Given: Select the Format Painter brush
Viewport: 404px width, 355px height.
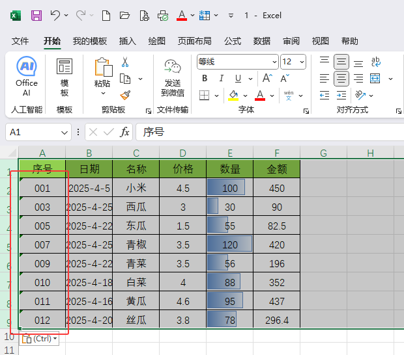Looking at the screenshot, I should pos(125,95).
